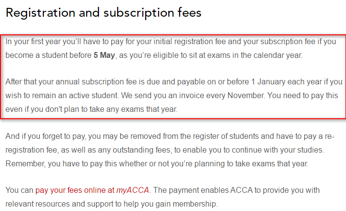Click the bold "5 May" date text
The width and height of the screenshot is (346, 211).
(104, 55)
